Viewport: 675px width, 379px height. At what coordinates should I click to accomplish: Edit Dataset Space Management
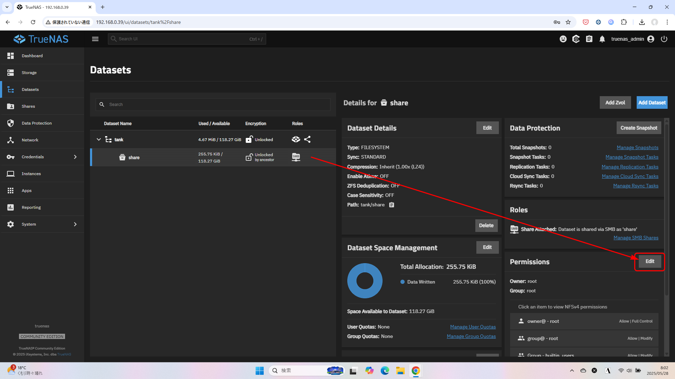point(487,247)
